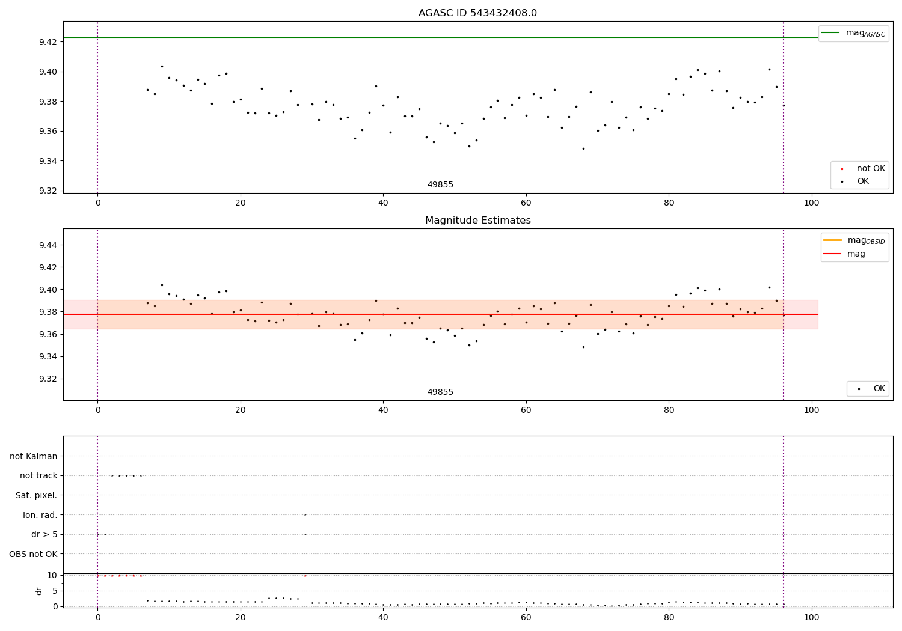Screen dimensions: 902x631
Task: Click the 'Ion. rad.' data point at x=29
Action: [x=305, y=514]
